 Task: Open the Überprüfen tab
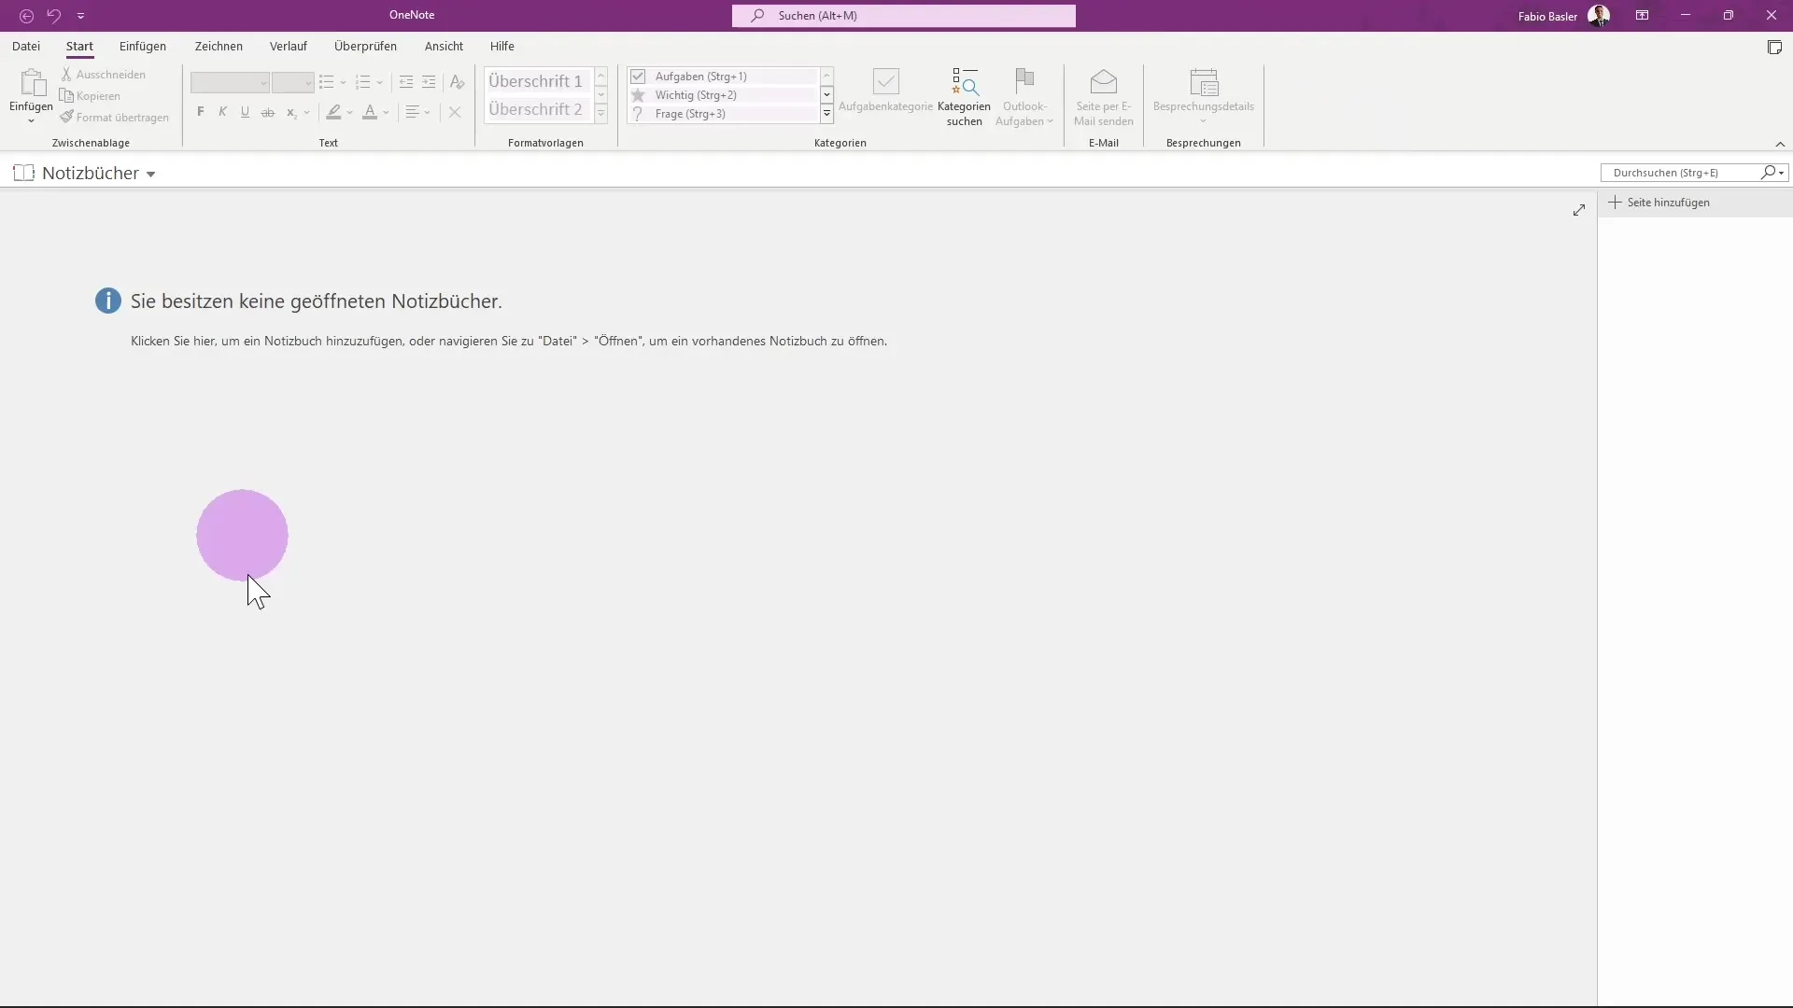coord(365,46)
